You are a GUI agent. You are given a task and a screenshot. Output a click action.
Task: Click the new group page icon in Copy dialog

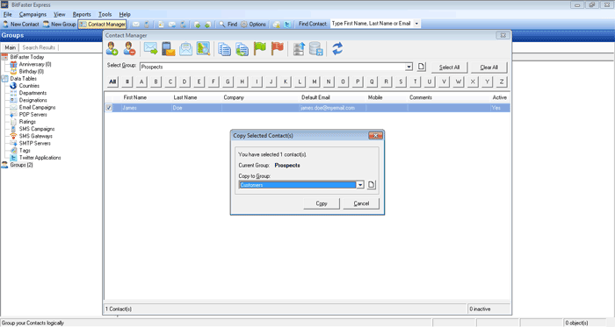[372, 185]
